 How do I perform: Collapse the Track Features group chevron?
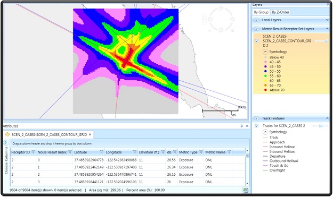pos(327,118)
